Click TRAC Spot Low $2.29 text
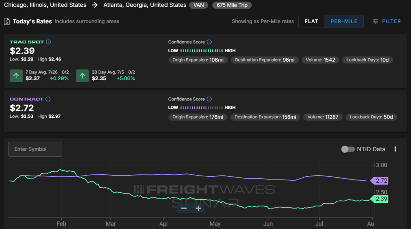This screenshot has height=229, width=411. point(22,59)
